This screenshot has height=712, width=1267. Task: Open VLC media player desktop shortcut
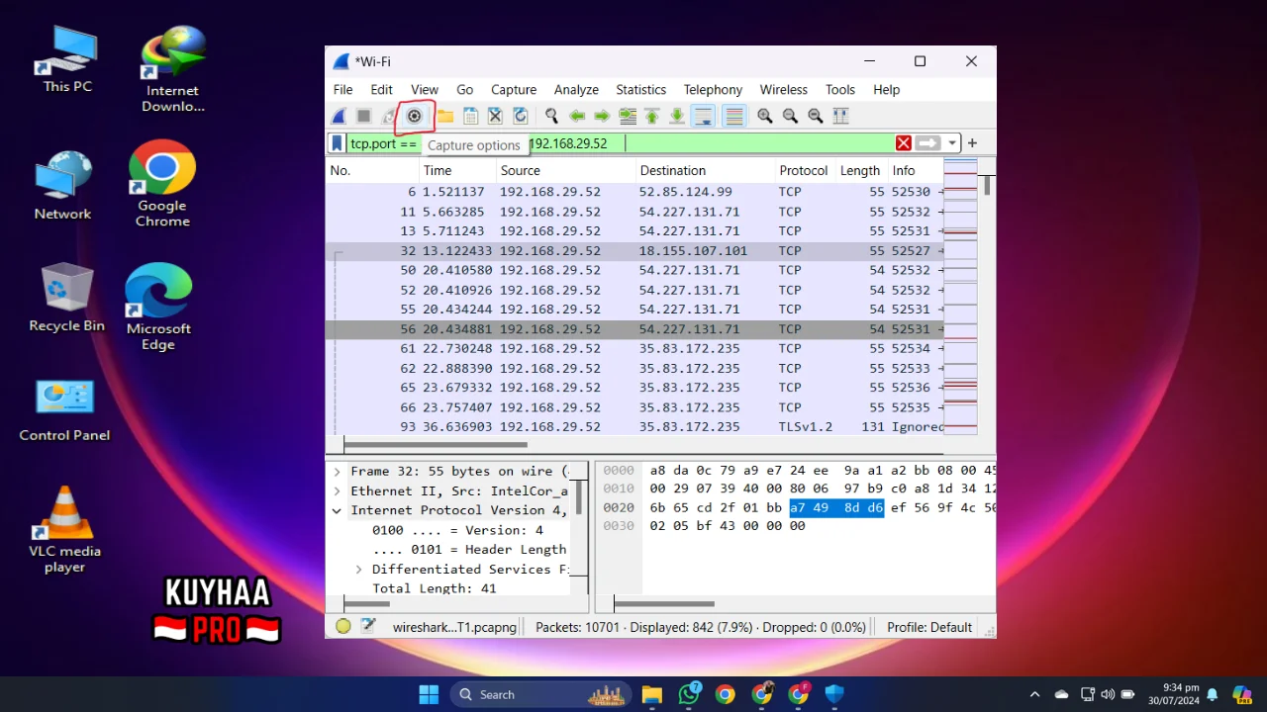click(x=64, y=529)
